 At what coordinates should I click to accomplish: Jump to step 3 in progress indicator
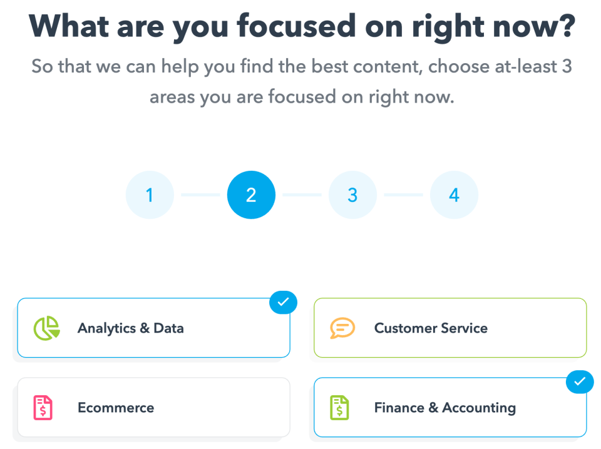point(352,195)
